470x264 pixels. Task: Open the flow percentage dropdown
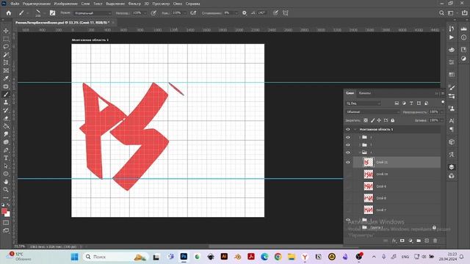185,13
